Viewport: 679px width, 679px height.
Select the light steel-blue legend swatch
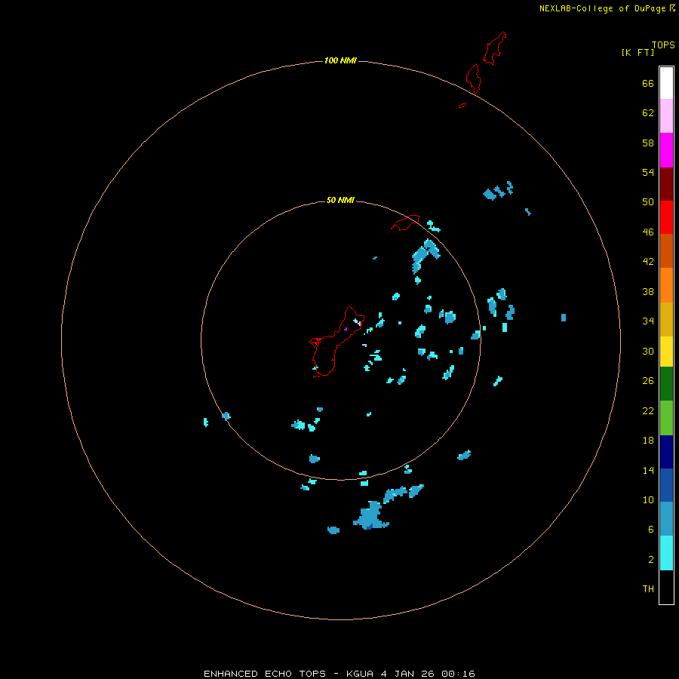click(666, 519)
